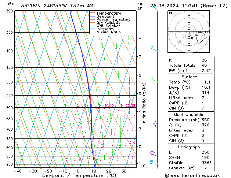231x178 pixels.
Task: Click the EH value 250
Action: (x=206, y=152)
